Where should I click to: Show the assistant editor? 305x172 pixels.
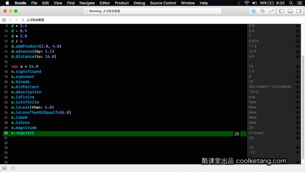(262, 11)
